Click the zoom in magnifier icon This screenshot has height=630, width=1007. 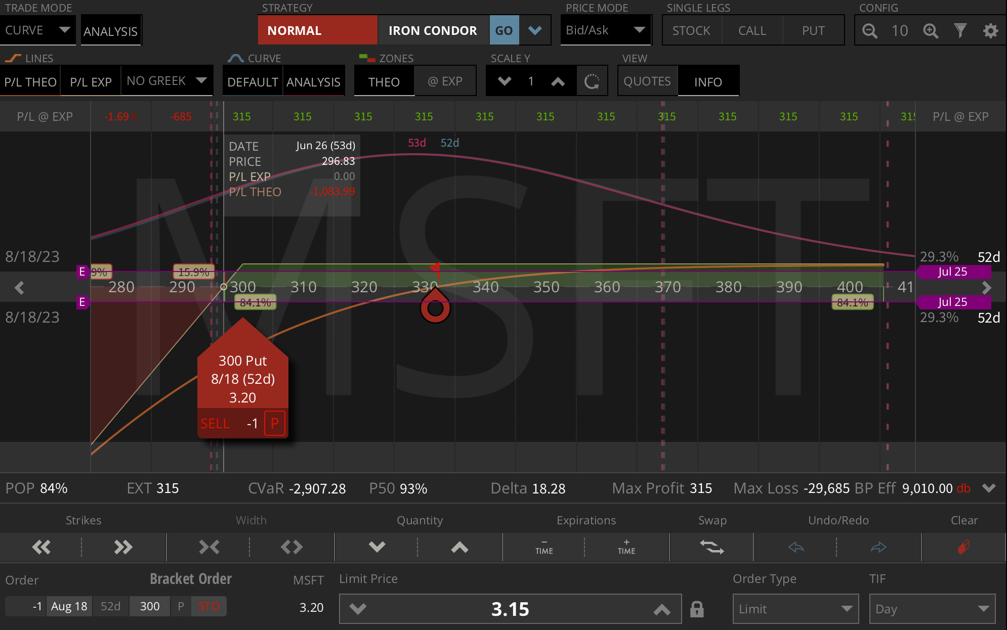coord(931,30)
